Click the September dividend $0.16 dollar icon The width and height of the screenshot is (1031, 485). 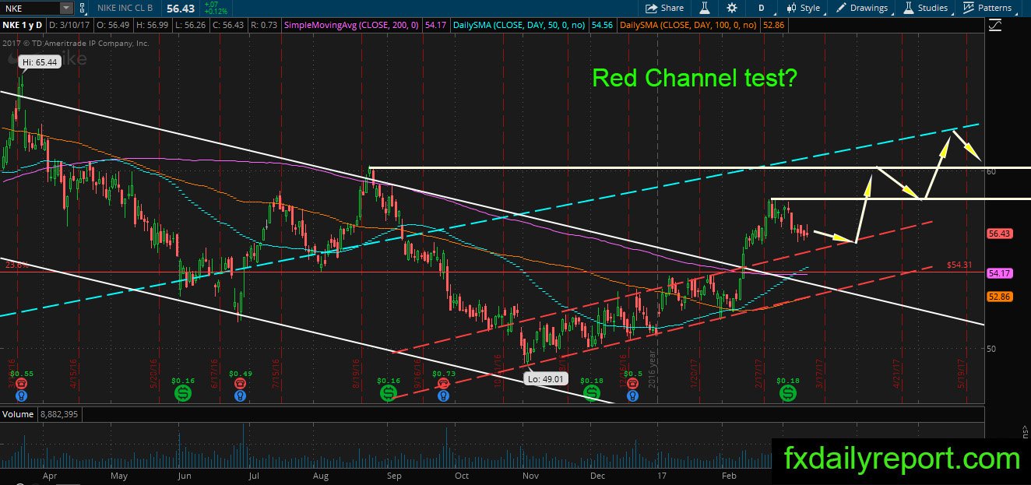pos(388,395)
